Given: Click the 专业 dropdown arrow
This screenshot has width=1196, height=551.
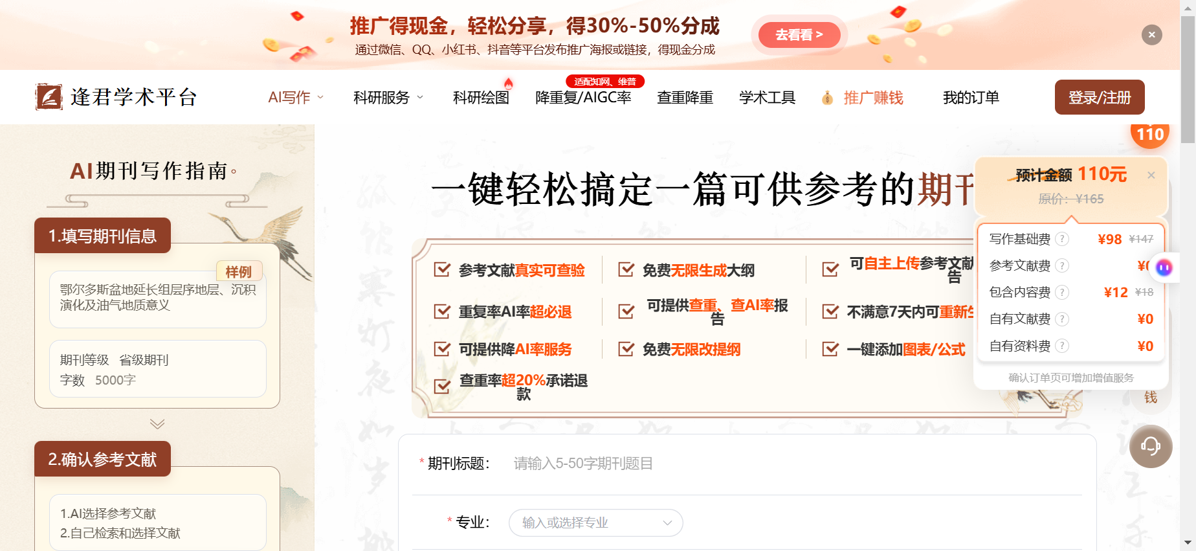Looking at the screenshot, I should pyautogui.click(x=668, y=523).
